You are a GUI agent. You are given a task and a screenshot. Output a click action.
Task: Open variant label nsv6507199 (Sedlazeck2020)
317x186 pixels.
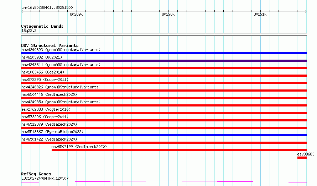pyautogui.click(x=79, y=147)
